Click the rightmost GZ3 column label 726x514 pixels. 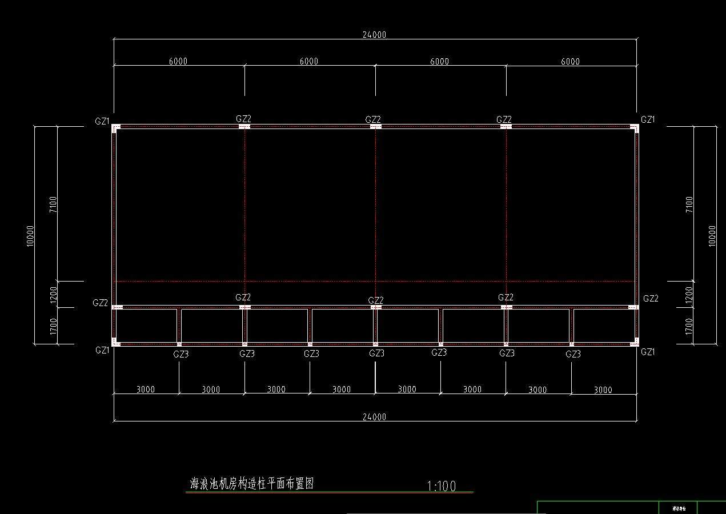click(573, 354)
